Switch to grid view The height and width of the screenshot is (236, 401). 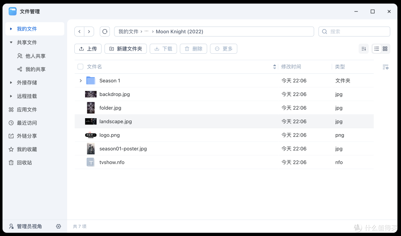(x=385, y=49)
